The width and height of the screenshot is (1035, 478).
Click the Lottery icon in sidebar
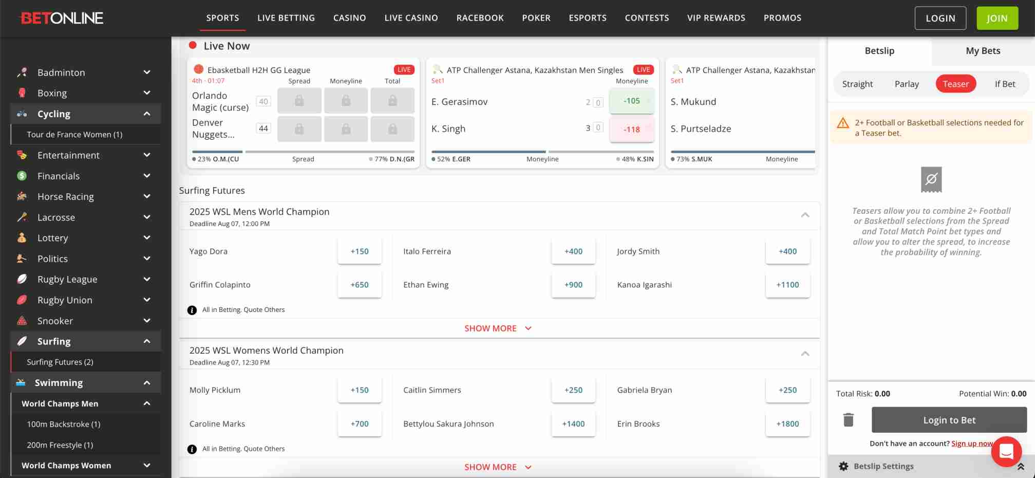(x=22, y=237)
